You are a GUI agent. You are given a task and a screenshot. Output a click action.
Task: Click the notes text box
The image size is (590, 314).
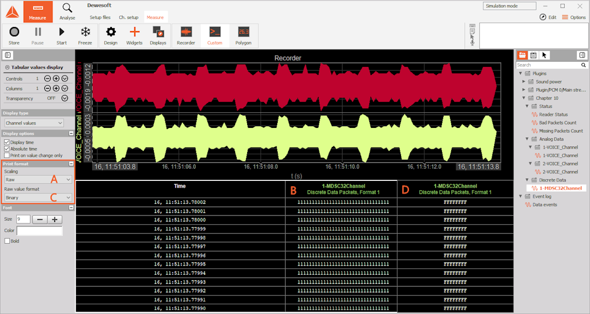click(533, 36)
